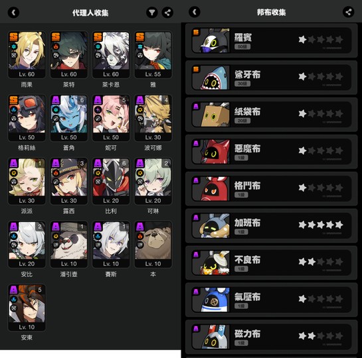The image size is (362, 358).
Task: Open the 妮可 agent card
Action: coord(111,118)
